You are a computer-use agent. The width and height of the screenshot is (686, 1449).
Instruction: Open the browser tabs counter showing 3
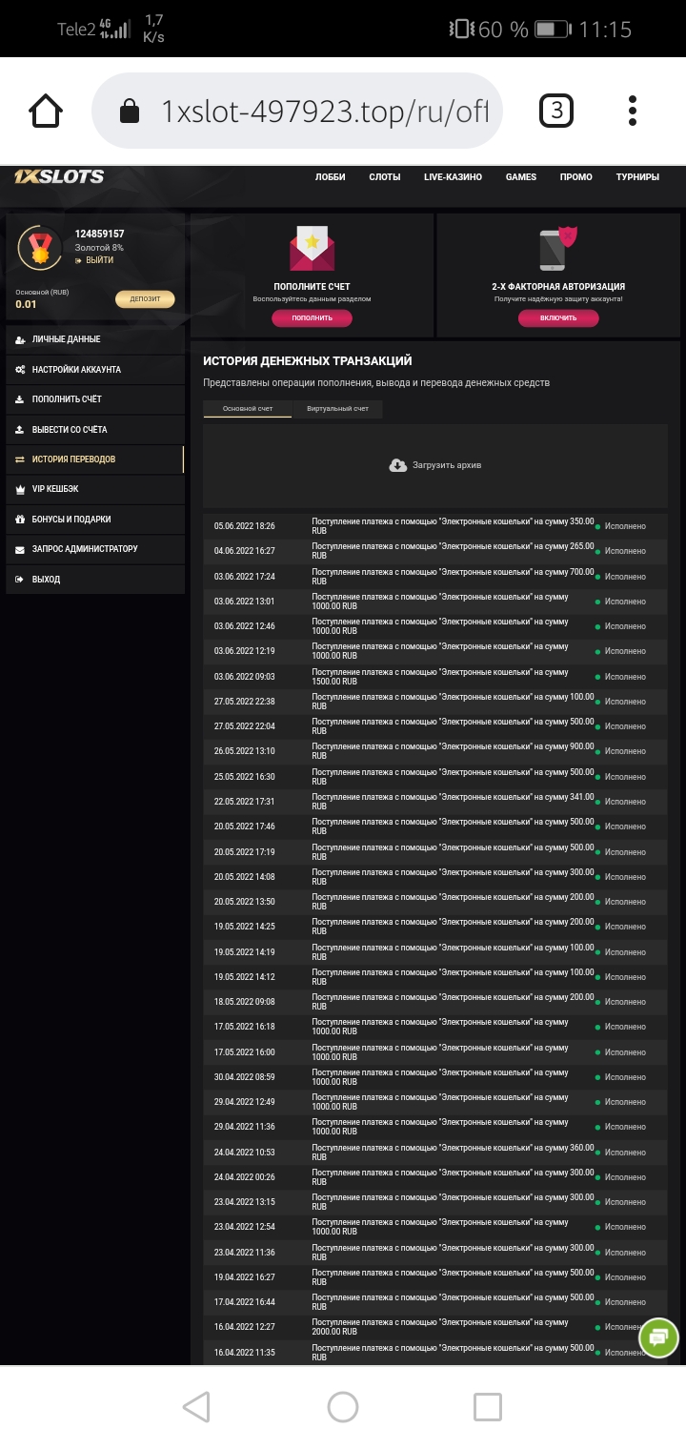pyautogui.click(x=556, y=112)
